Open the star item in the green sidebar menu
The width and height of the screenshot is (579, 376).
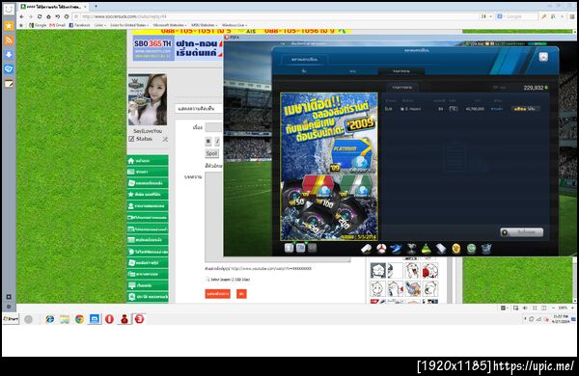148,194
